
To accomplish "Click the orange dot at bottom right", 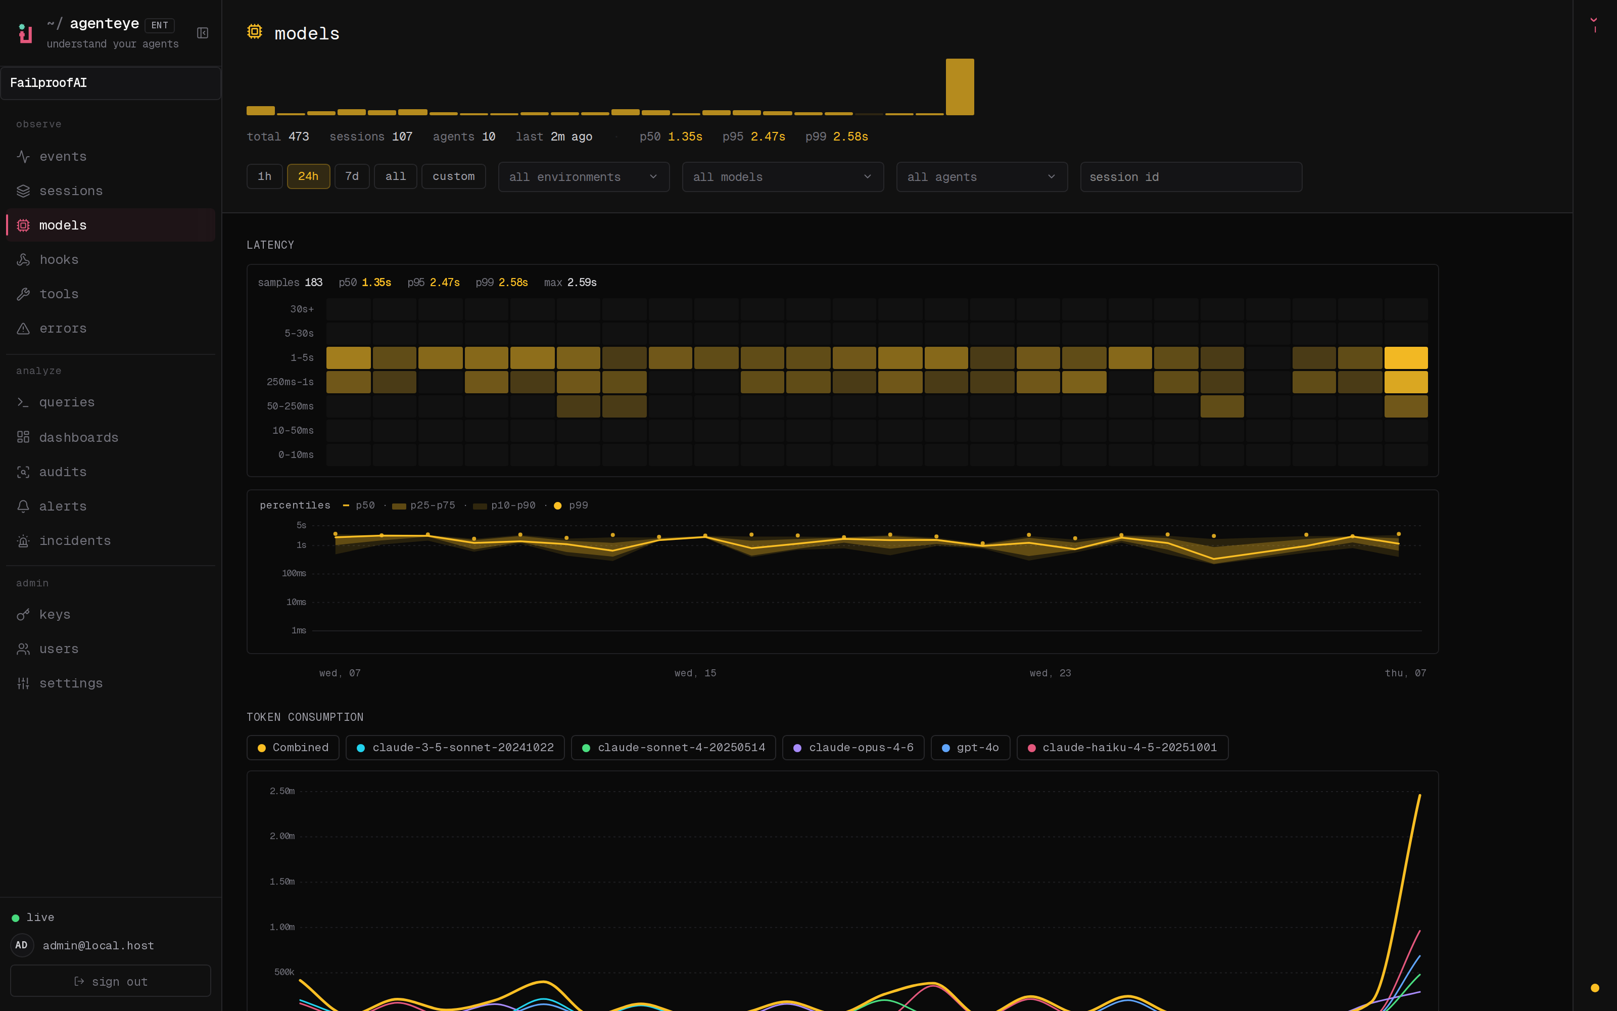I will coord(1594,988).
